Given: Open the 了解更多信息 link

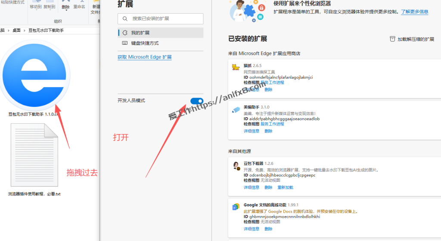Looking at the screenshot, I should 414,12.
